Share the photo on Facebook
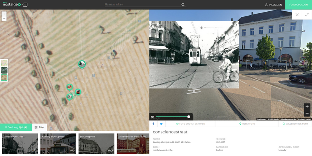 tap(153, 124)
